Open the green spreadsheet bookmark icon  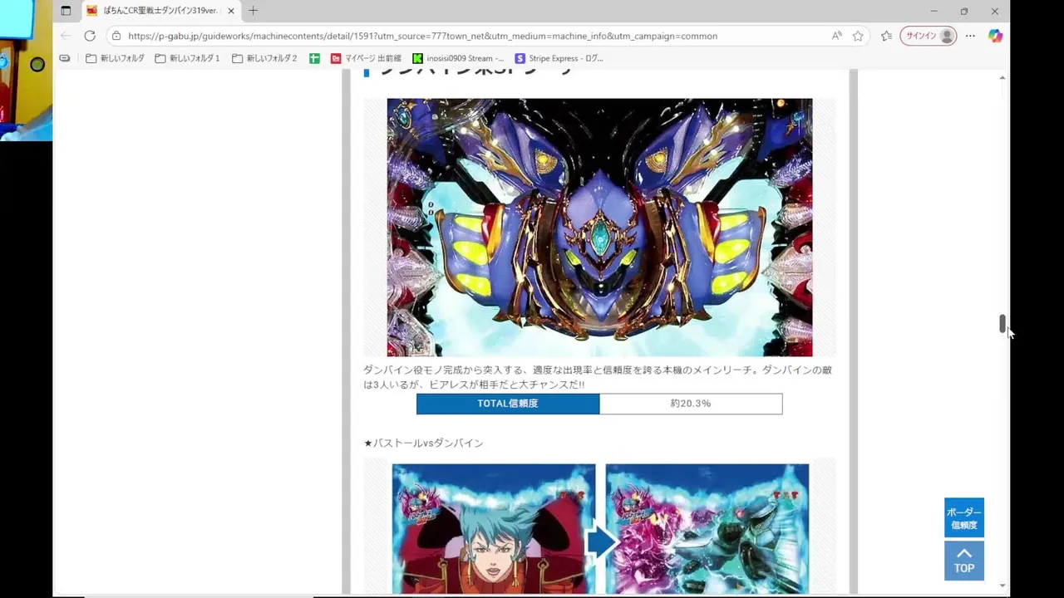pyautogui.click(x=314, y=58)
